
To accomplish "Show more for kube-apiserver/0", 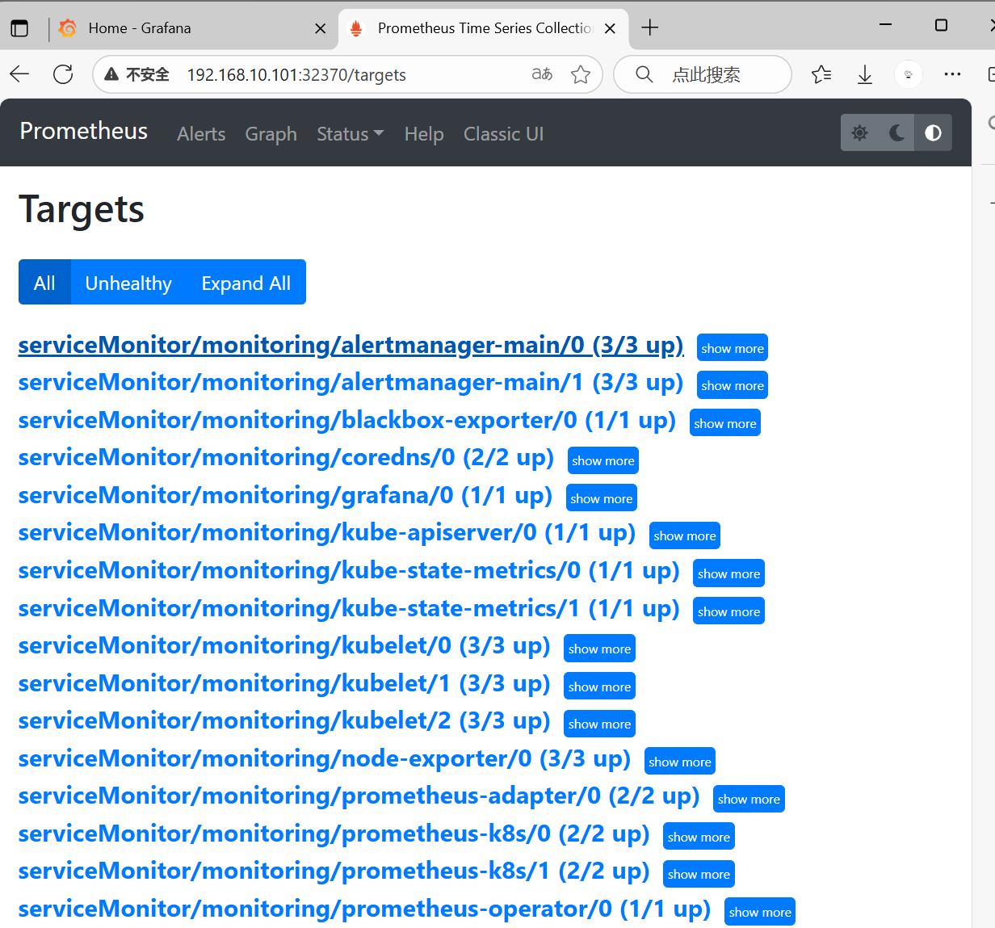I will [685, 535].
